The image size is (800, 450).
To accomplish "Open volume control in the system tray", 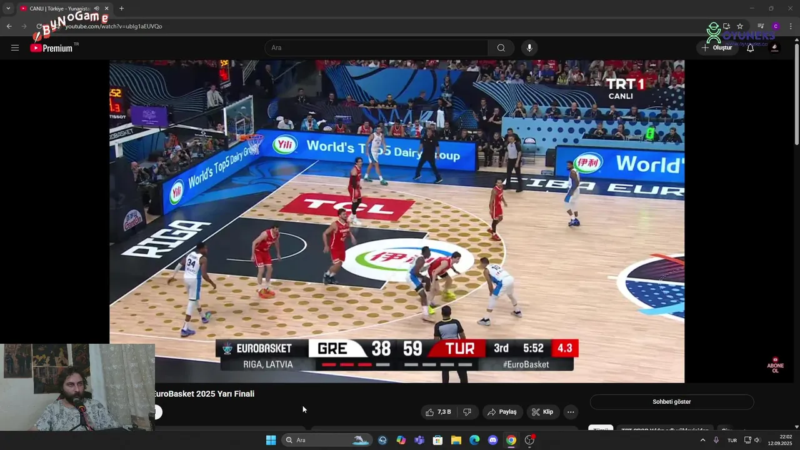I will point(757,440).
